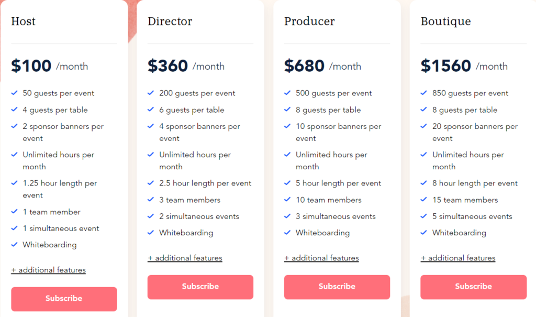This screenshot has width=536, height=317.
Task: Open Director plan additional features link
Action: pos(185,258)
